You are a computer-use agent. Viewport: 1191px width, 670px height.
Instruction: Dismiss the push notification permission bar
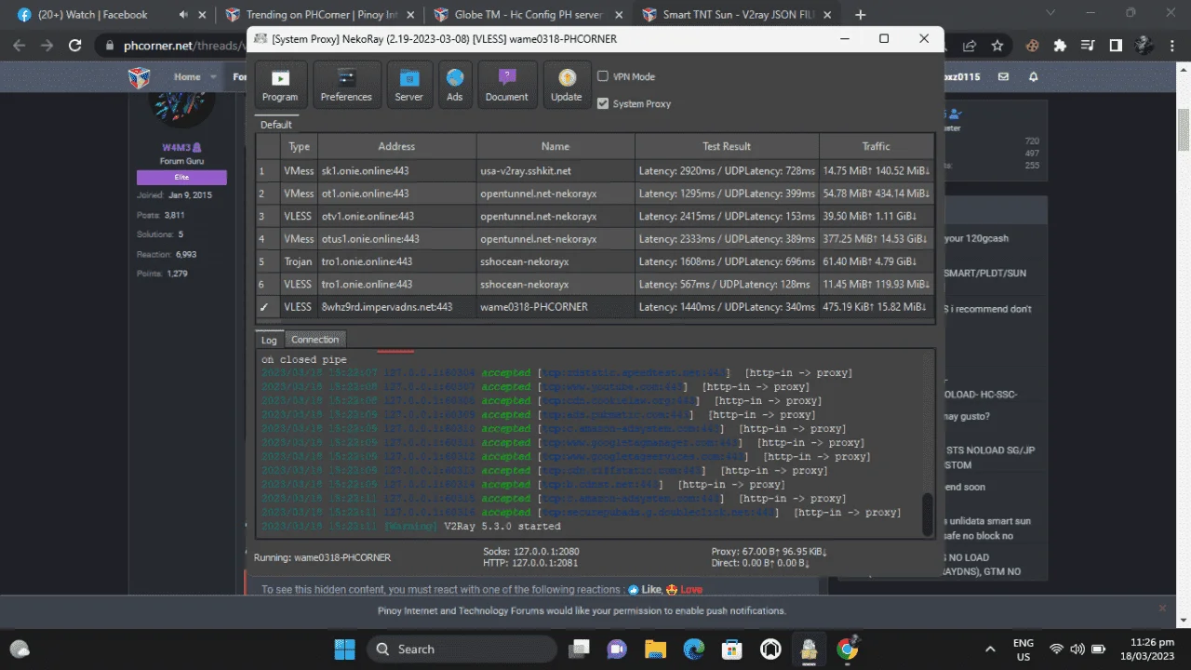tap(1162, 608)
